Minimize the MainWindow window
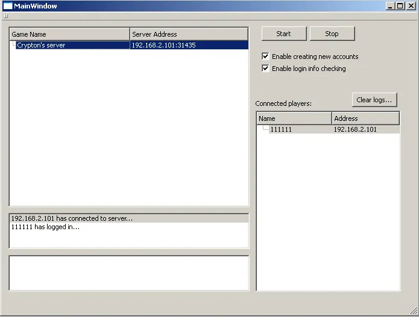This screenshot has width=419, height=317. point(390,6)
